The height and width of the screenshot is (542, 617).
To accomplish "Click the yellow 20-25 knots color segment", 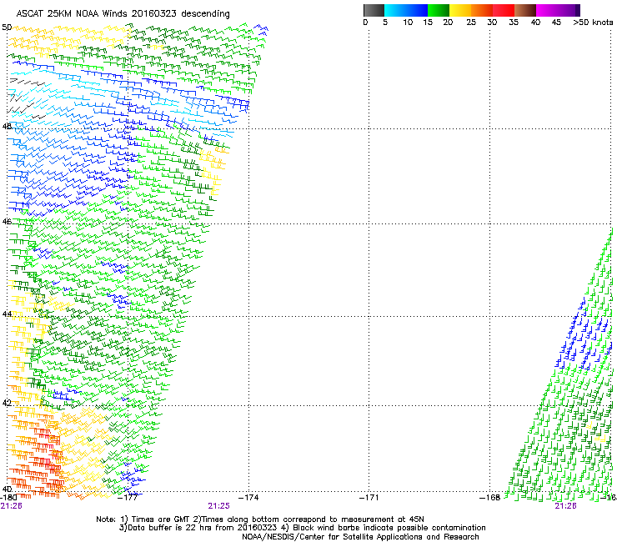I will click(x=460, y=10).
